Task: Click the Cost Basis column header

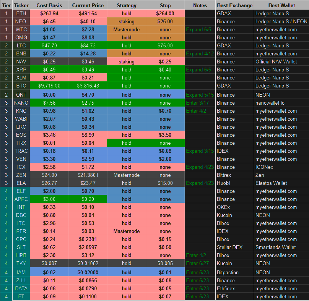Action: (x=49, y=5)
